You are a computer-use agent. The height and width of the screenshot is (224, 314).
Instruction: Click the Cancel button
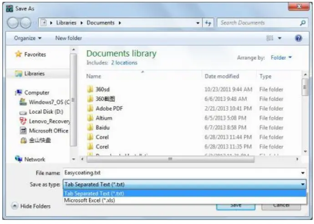pyautogui.click(x=281, y=206)
